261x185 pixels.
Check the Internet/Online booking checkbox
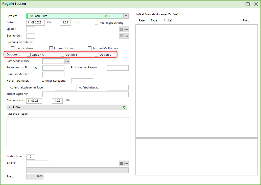click(51, 48)
